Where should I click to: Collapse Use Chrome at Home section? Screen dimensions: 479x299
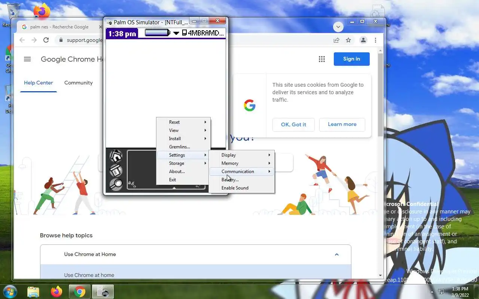pyautogui.click(x=336, y=255)
